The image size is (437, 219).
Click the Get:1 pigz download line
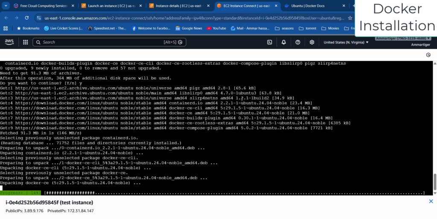[128, 88]
